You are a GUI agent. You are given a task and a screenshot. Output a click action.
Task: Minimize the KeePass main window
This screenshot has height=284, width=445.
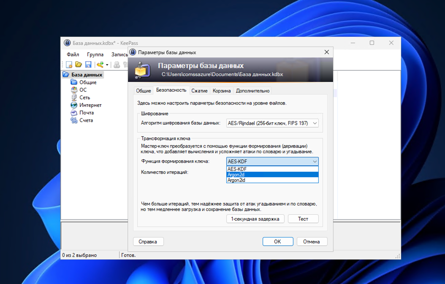tap(353, 43)
